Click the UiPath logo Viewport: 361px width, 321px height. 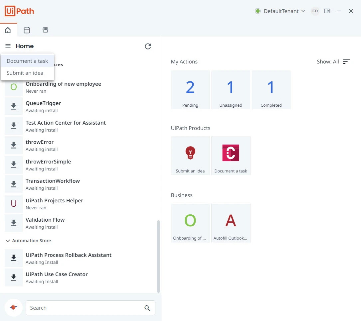pyautogui.click(x=19, y=11)
